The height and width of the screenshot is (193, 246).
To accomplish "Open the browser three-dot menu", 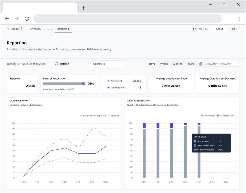I will point(239,19).
